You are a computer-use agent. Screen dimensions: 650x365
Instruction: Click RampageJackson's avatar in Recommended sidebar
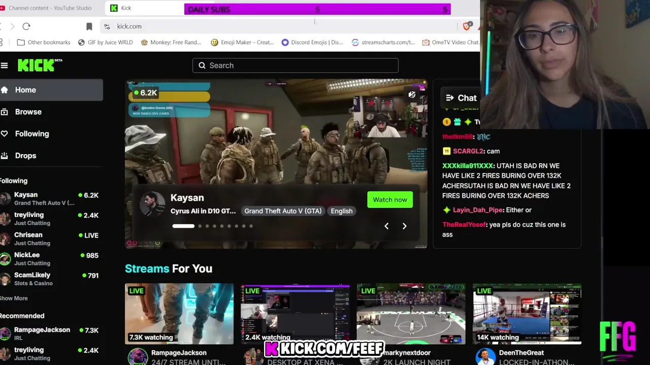[x=5, y=334]
